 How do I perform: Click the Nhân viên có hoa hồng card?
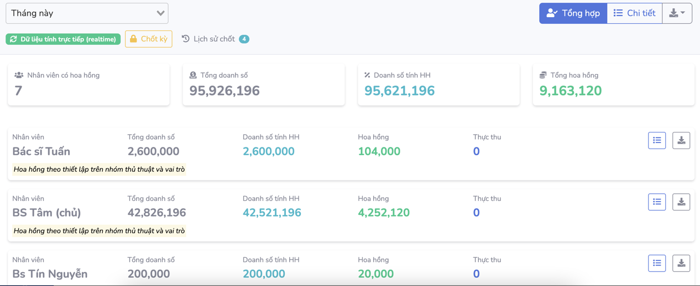point(88,84)
